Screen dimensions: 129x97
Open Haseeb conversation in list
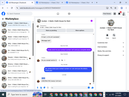16,58
